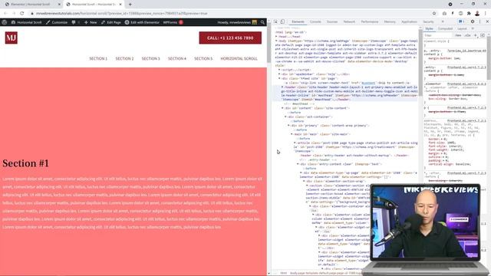Image resolution: width=491 pixels, height=276 pixels.
Task: Switch to the Elements DevTools tab
Action: (x=298, y=21)
